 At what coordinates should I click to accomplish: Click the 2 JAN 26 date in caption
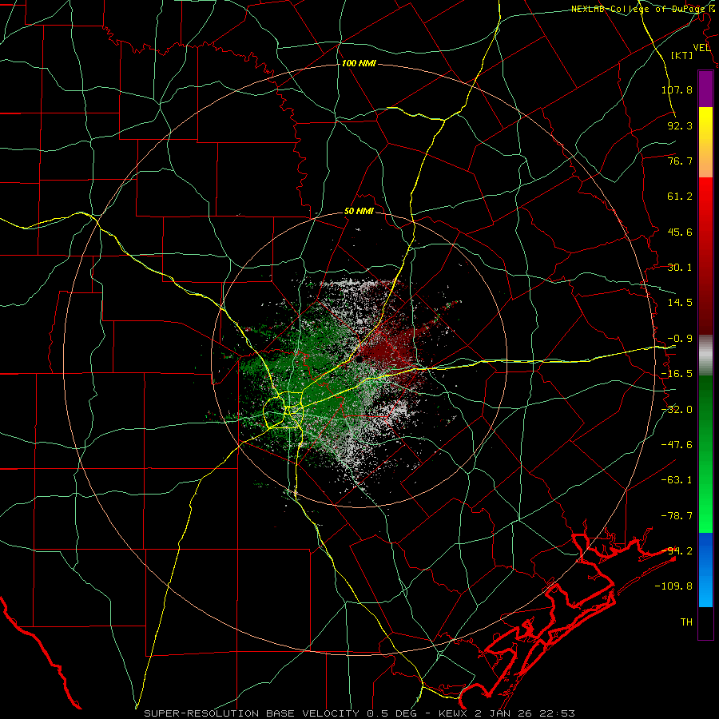[503, 713]
